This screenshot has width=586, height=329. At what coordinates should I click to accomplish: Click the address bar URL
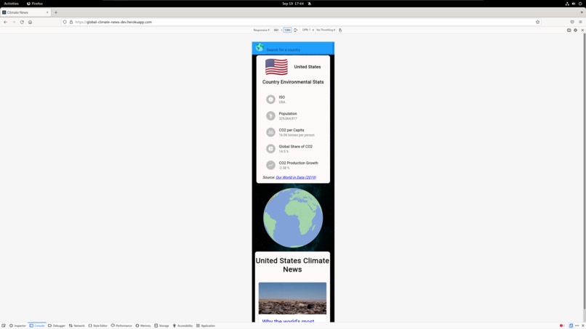click(113, 22)
